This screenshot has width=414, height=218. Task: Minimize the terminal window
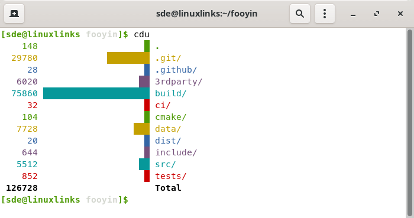[353, 14]
